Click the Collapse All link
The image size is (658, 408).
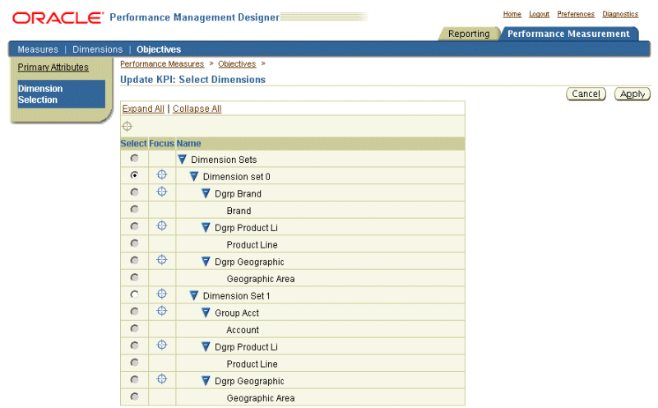197,109
